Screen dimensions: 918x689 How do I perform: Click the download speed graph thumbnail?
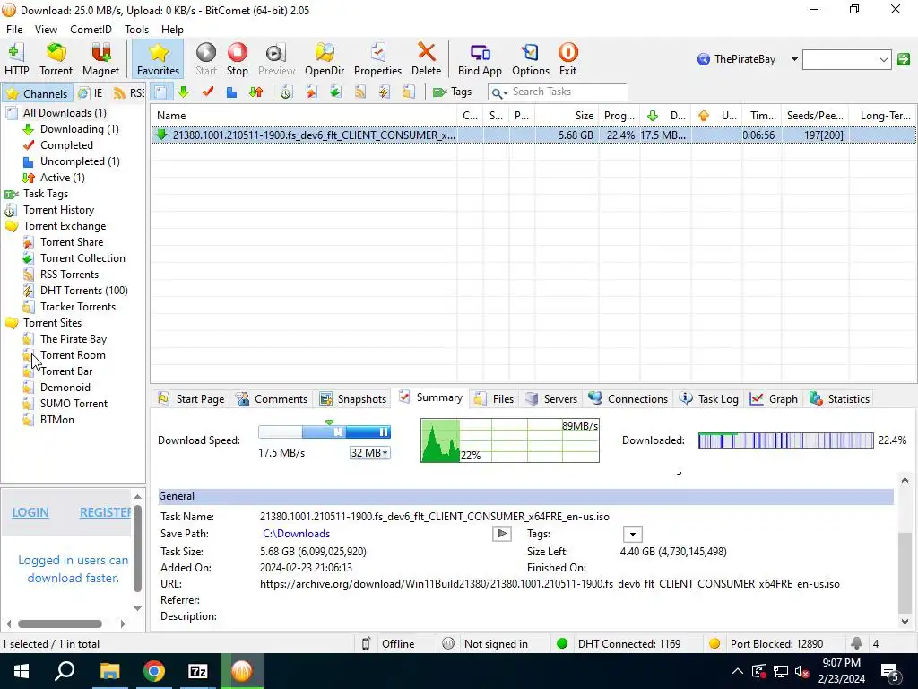tap(510, 440)
